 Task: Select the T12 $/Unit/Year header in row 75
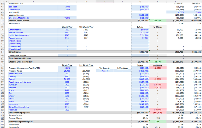(x=86, y=27)
